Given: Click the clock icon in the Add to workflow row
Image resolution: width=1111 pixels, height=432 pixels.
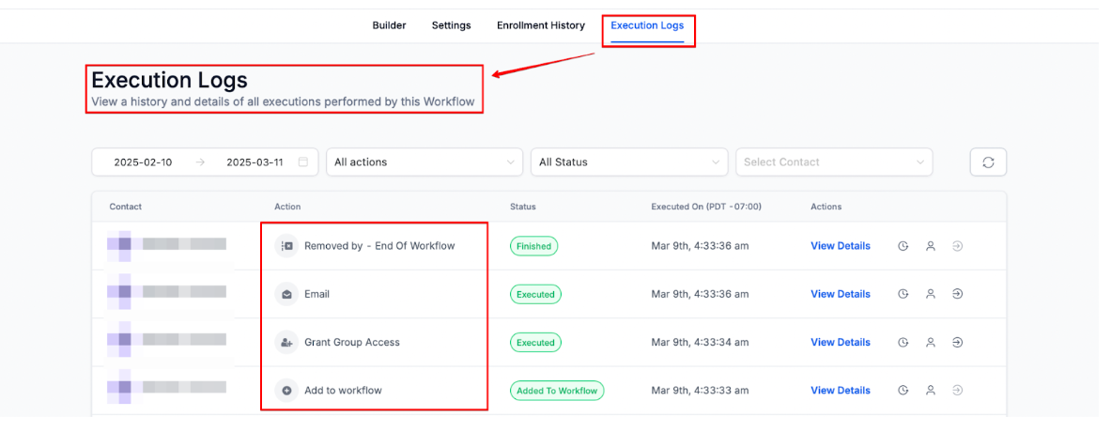Looking at the screenshot, I should 903,391.
